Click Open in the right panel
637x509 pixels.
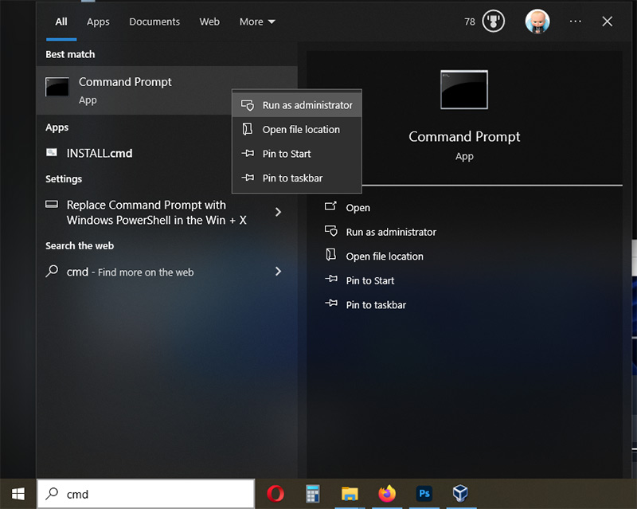[357, 207]
